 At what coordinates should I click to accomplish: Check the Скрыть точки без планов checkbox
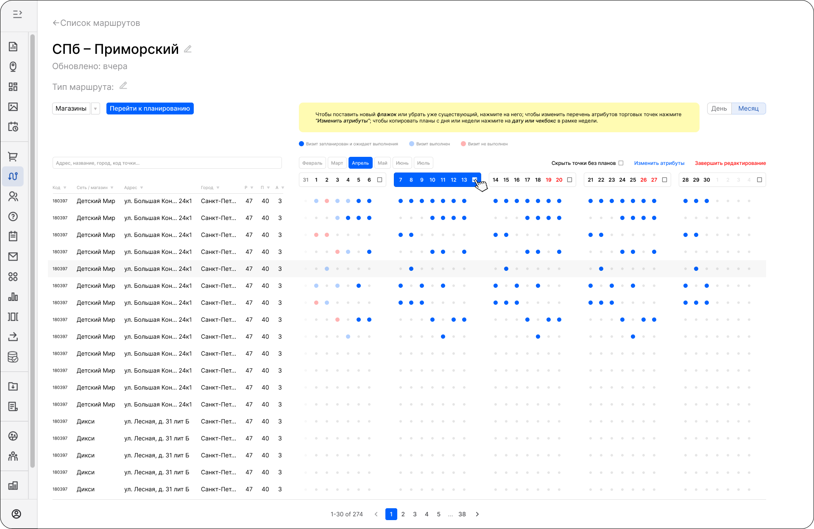pyautogui.click(x=621, y=163)
